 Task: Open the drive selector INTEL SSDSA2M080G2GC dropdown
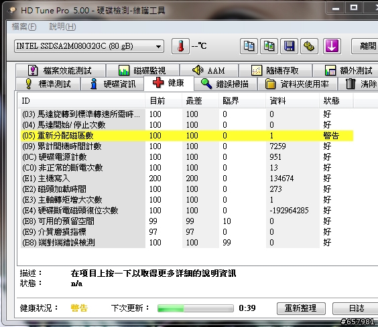pos(89,46)
